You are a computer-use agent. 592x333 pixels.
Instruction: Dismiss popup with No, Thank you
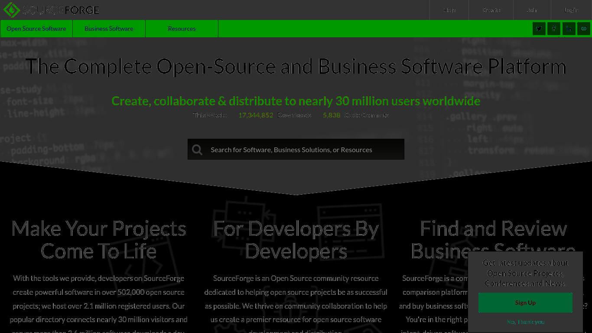click(525, 322)
